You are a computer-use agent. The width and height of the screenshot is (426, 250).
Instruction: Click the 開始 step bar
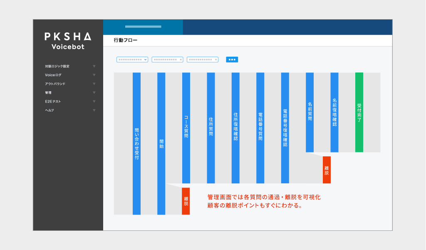pyautogui.click(x=161, y=143)
